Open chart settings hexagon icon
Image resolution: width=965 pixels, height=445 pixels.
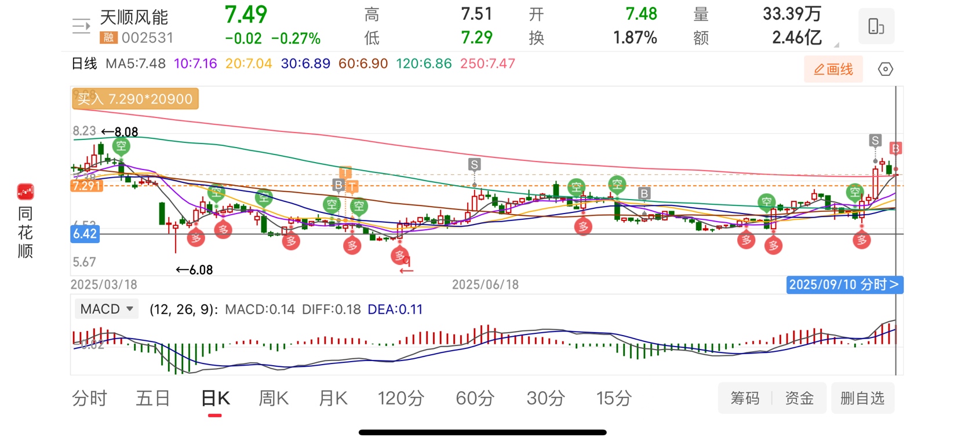(885, 69)
